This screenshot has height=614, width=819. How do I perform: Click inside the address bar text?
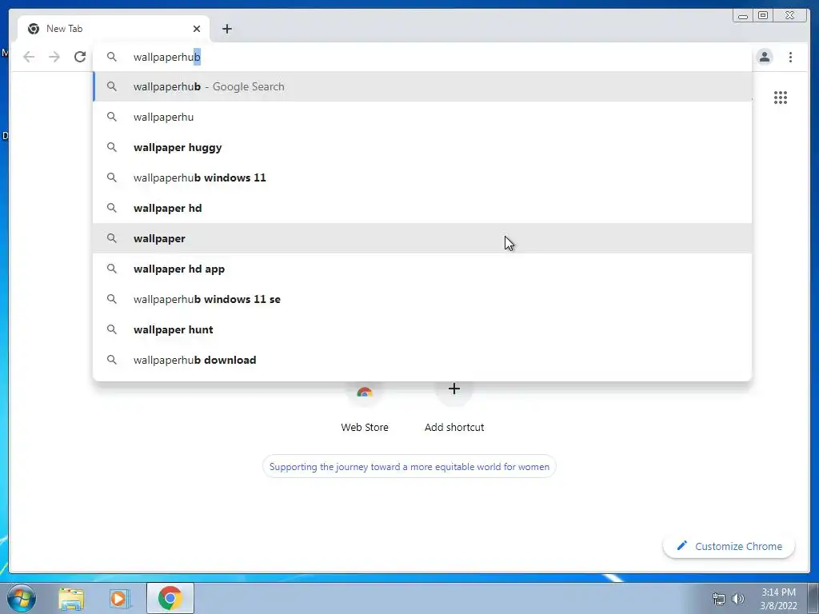pyautogui.click(x=166, y=57)
